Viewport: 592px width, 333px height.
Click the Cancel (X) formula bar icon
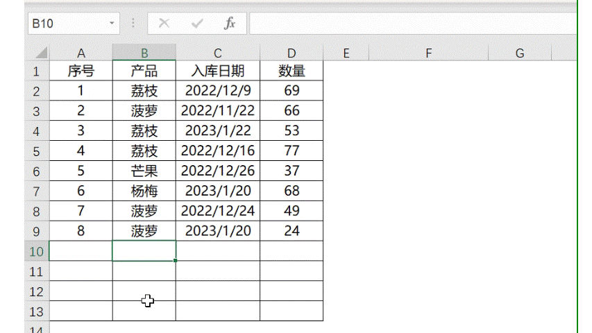[164, 24]
